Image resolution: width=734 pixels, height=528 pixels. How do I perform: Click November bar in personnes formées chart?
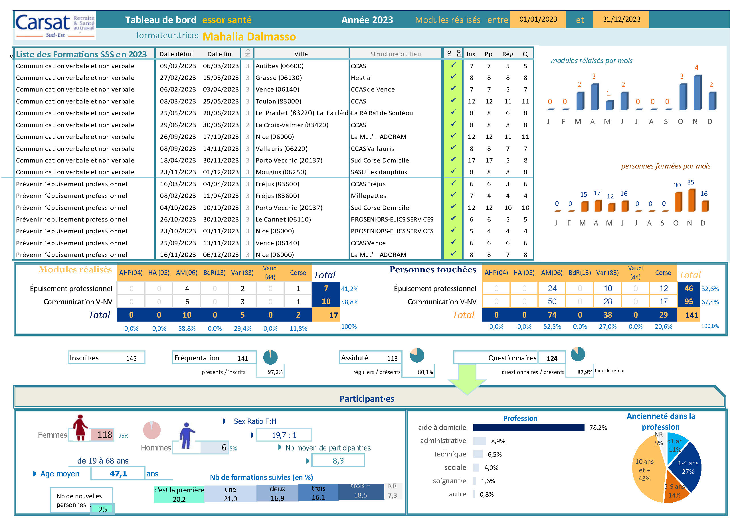691,200
